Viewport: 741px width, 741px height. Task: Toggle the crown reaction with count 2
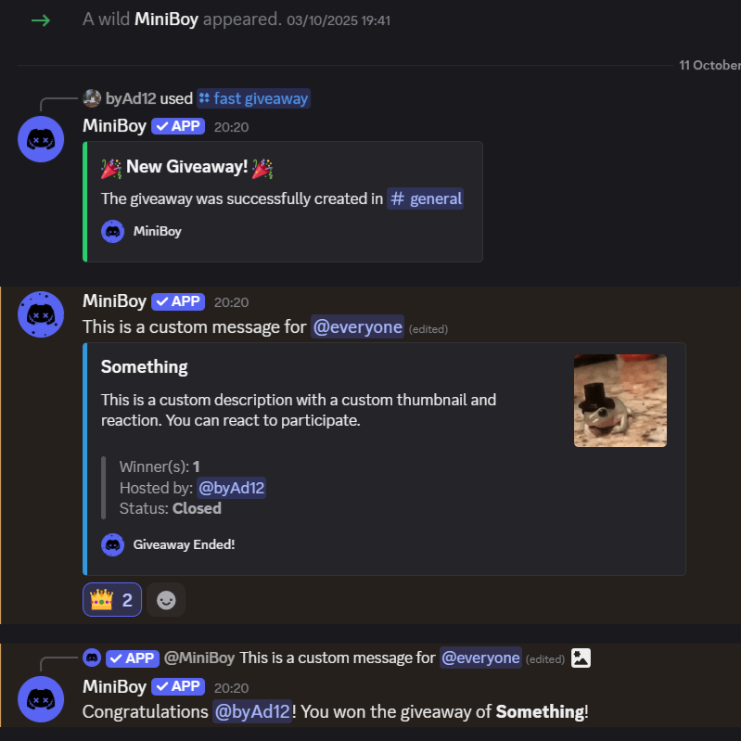112,600
